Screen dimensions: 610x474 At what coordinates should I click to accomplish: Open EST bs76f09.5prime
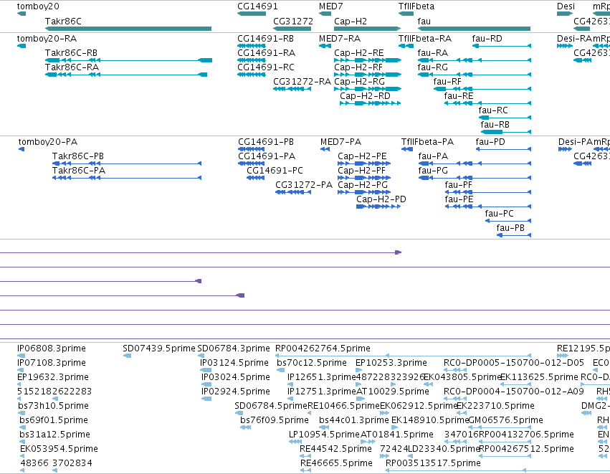click(x=275, y=421)
